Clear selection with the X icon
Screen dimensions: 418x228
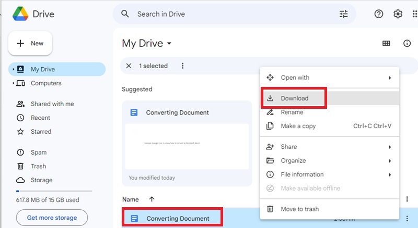tap(129, 66)
